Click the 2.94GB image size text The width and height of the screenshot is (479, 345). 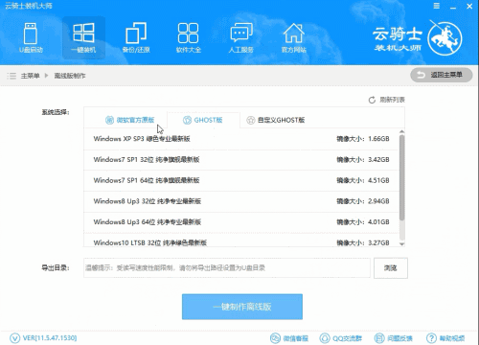(378, 201)
